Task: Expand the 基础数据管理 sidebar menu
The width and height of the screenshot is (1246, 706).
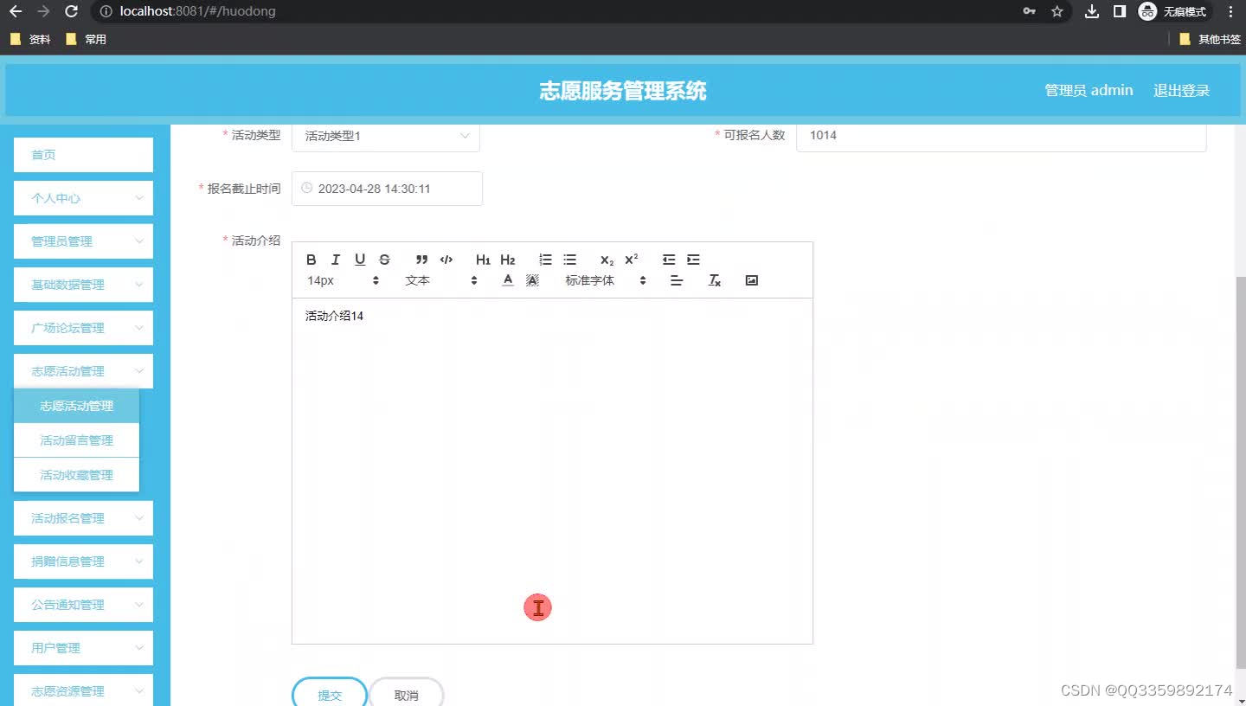Action: (x=83, y=285)
